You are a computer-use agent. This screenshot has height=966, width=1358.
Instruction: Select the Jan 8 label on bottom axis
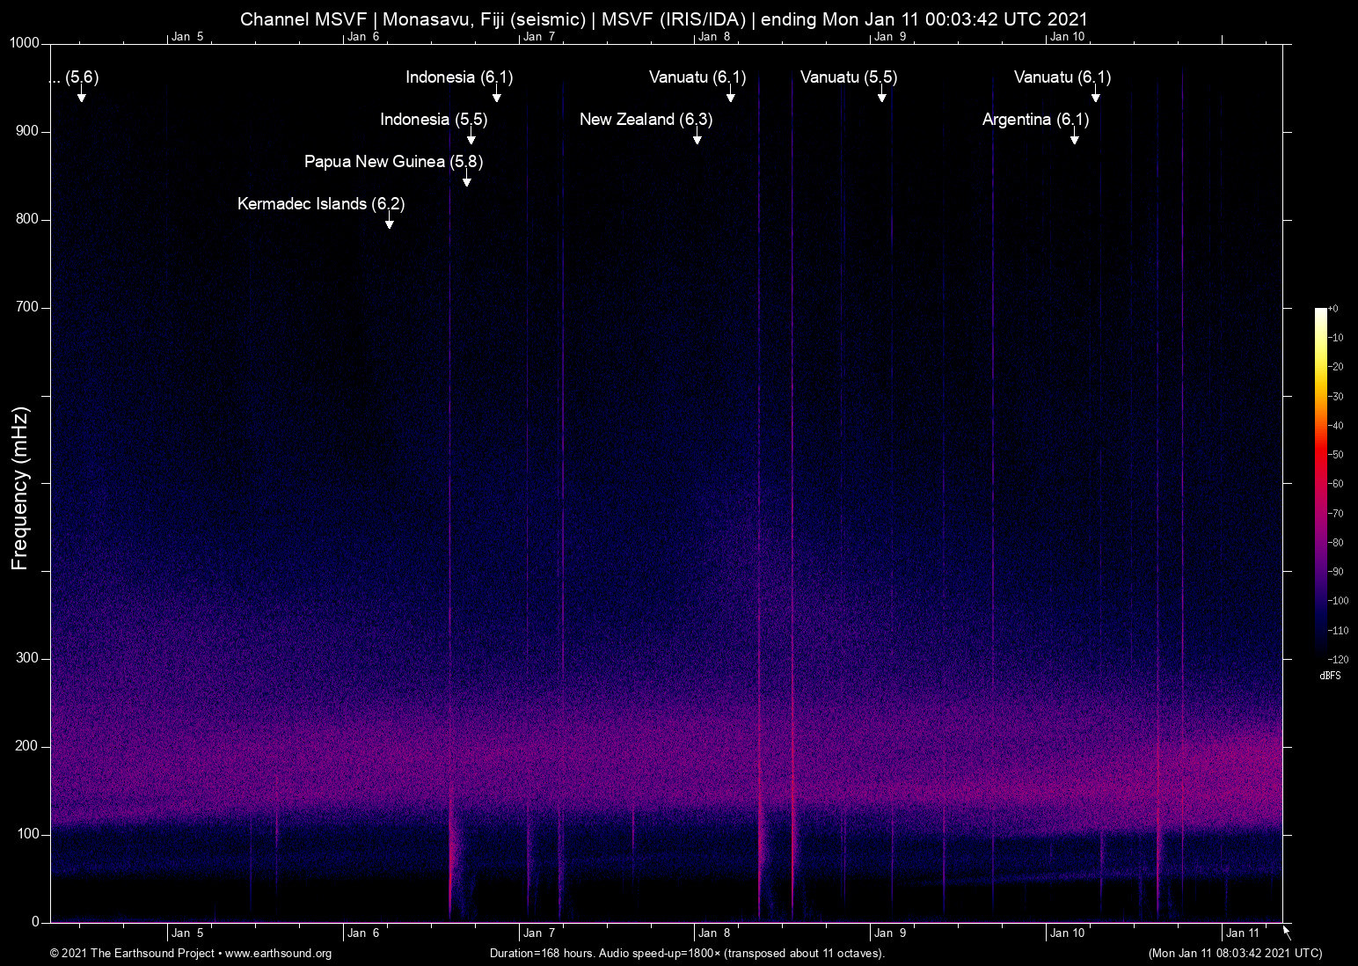coord(714,933)
